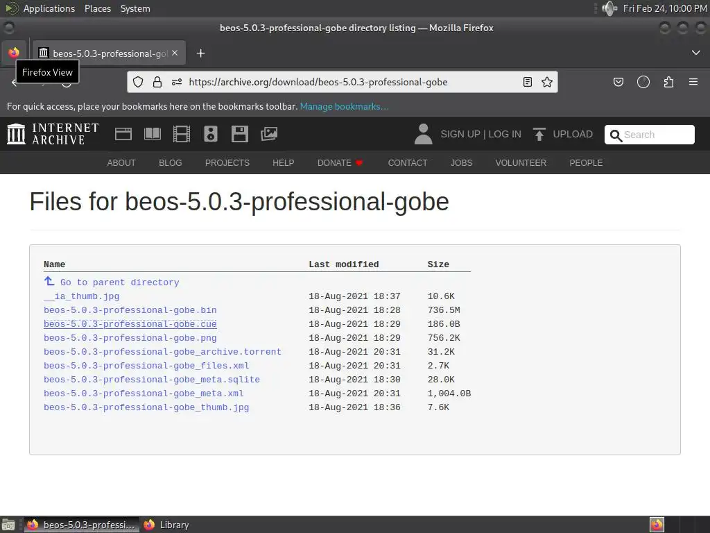Open the Internet Archive texts book icon

point(152,134)
